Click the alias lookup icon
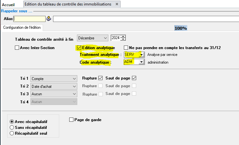The image size is (239, 145). coord(49,19)
